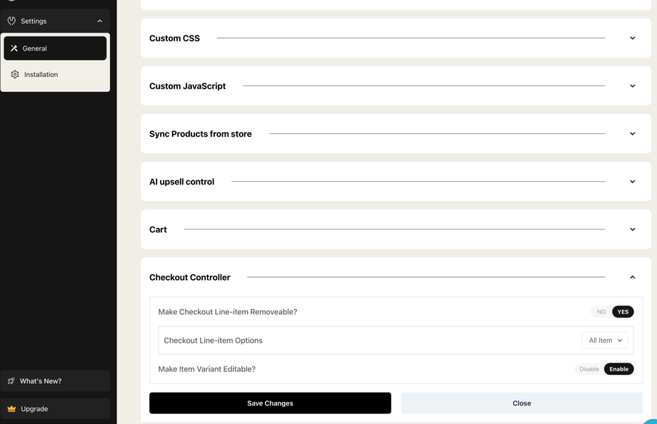This screenshot has width=657, height=424.
Task: Set checkout line-item removable to NO
Action: [601, 312]
